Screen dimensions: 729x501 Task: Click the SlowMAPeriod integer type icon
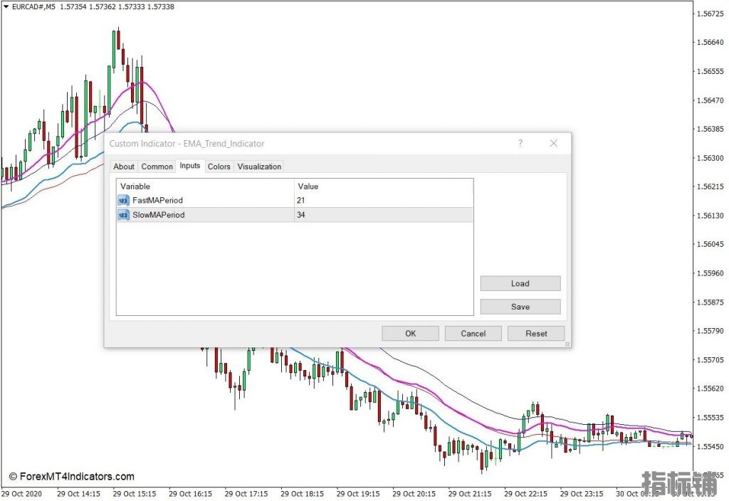coord(123,215)
